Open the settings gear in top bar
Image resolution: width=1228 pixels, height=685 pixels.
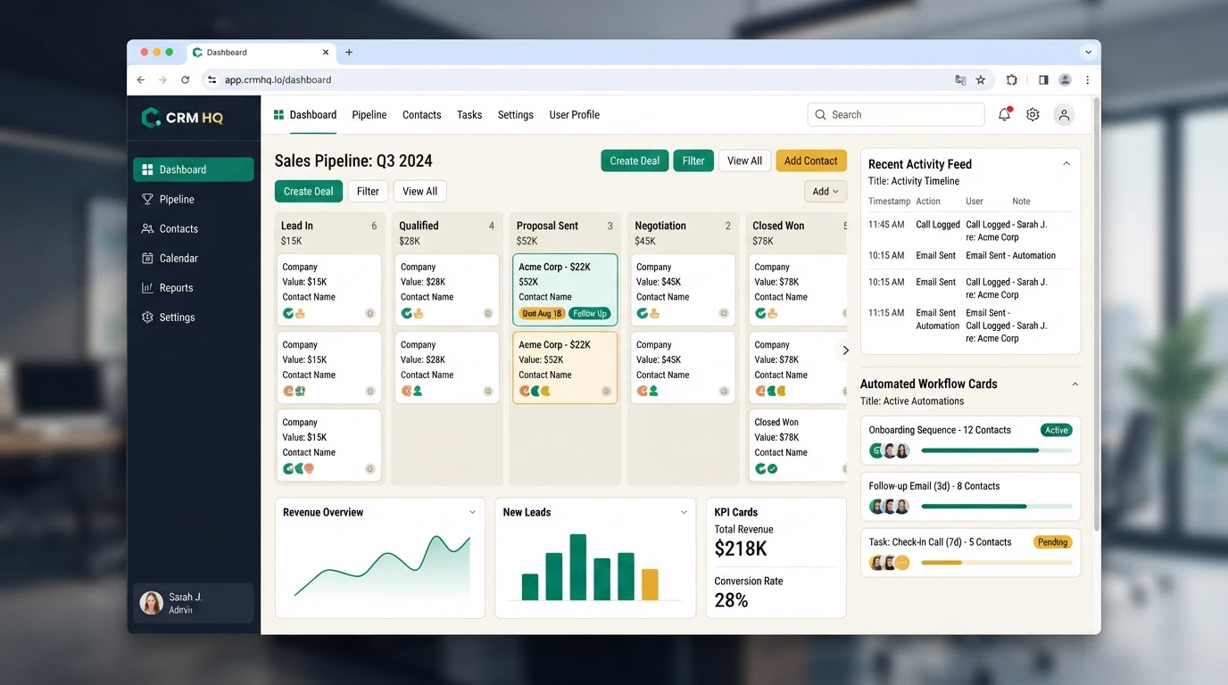(1033, 114)
